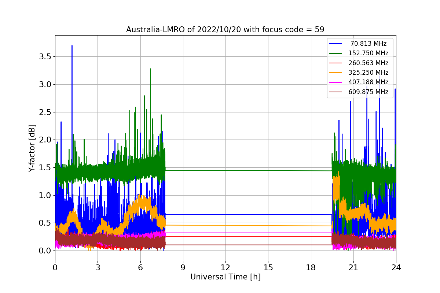The height and width of the screenshot is (293, 440).
Task: Click the y-axis tick label 0.5
Action: click(x=46, y=223)
